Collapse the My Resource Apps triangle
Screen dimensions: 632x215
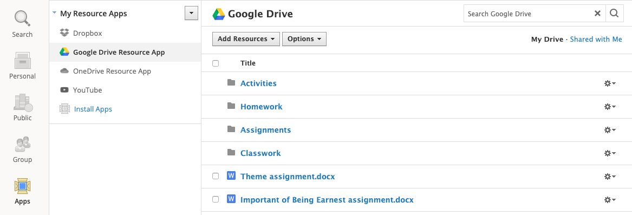tap(54, 14)
